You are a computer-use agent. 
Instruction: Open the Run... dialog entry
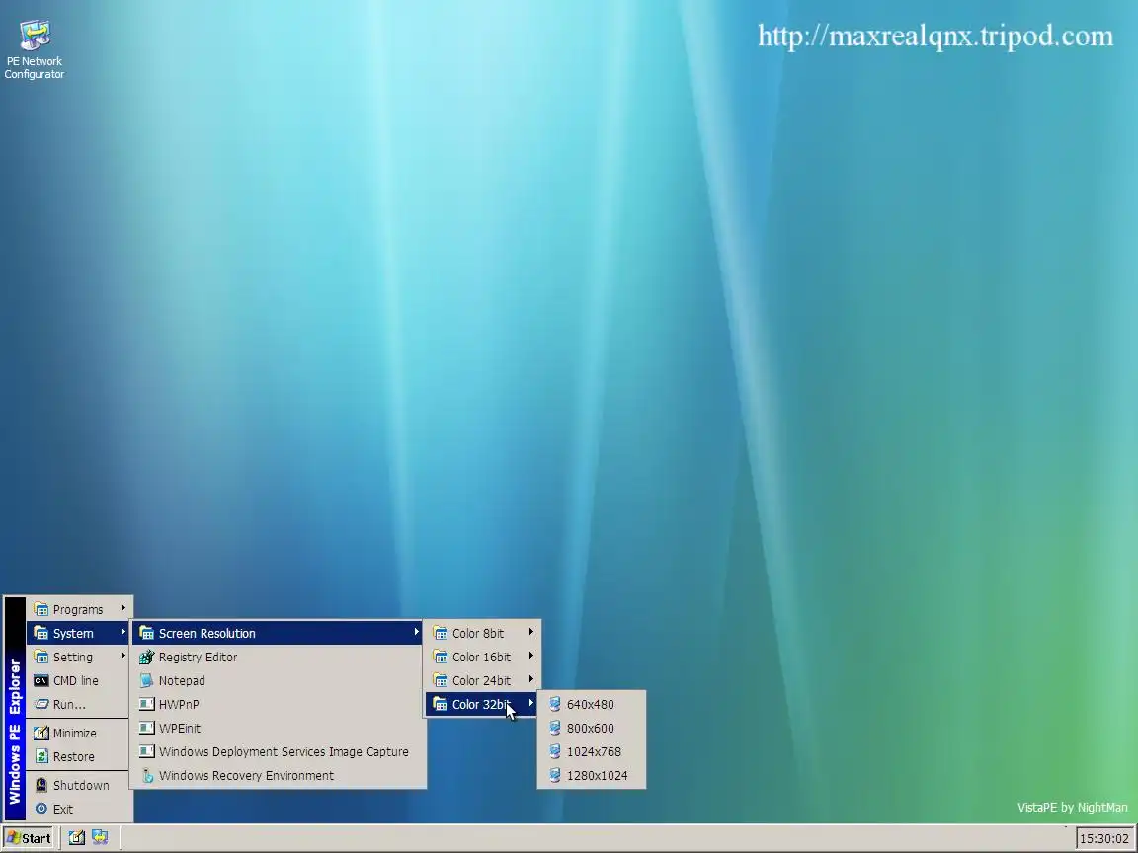click(x=79, y=704)
